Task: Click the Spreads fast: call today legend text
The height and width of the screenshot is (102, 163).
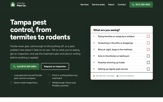Action: 105,76
